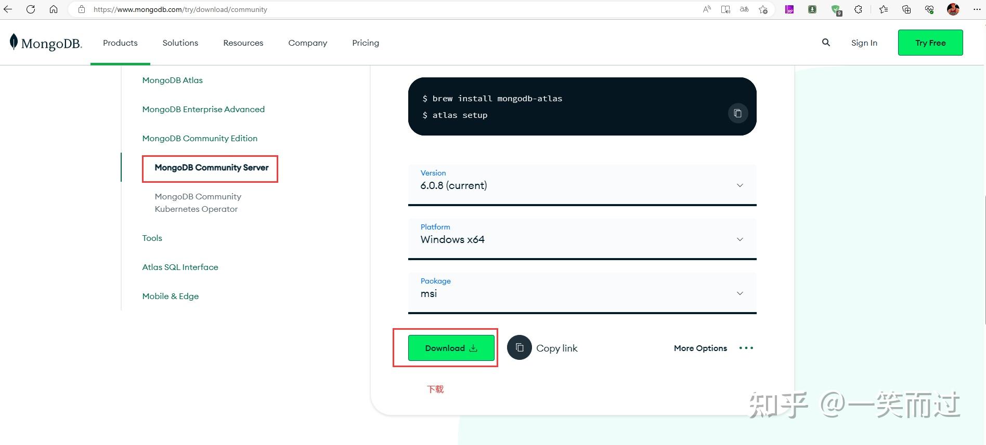Open Mobile & Edge sidebar link
The height and width of the screenshot is (445, 986).
pos(171,296)
